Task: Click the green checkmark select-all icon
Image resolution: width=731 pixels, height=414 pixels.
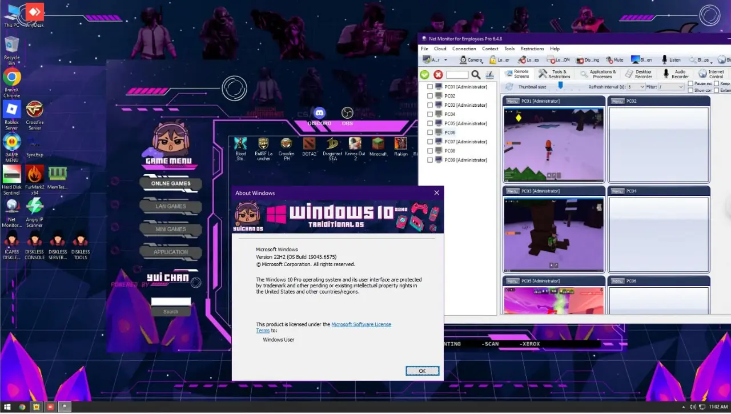Action: (x=424, y=75)
